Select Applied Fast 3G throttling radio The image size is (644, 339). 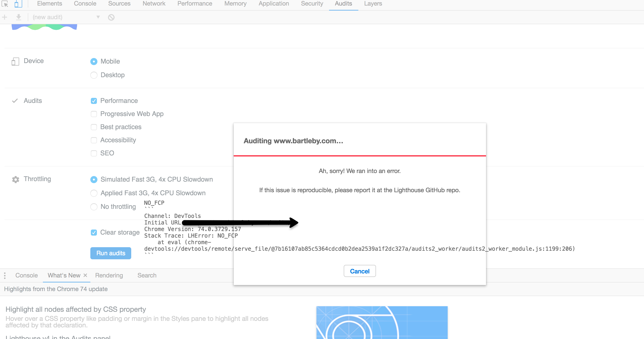point(94,193)
